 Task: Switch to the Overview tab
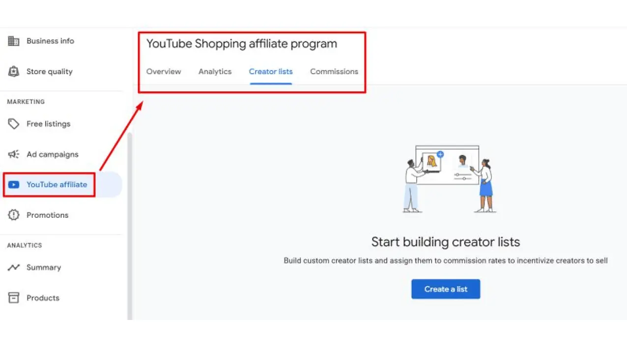pyautogui.click(x=164, y=72)
